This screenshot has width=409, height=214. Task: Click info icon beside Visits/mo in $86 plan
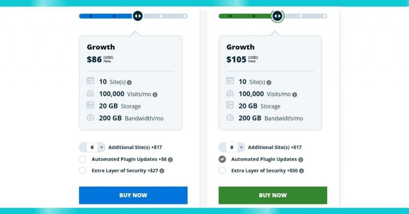pyautogui.click(x=155, y=95)
